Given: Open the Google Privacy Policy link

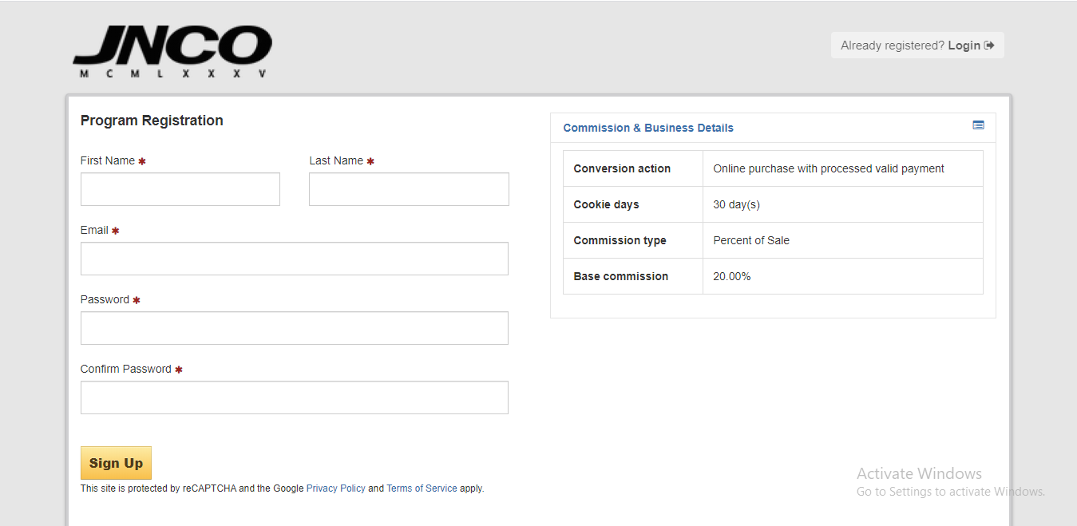Looking at the screenshot, I should tap(335, 488).
